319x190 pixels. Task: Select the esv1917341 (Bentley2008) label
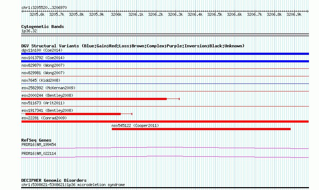point(47,110)
